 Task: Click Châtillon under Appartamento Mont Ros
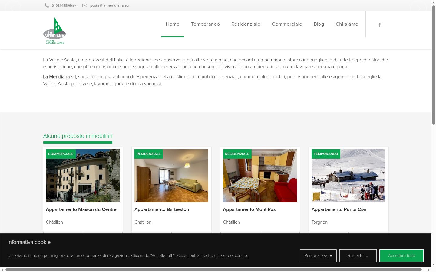point(232,222)
